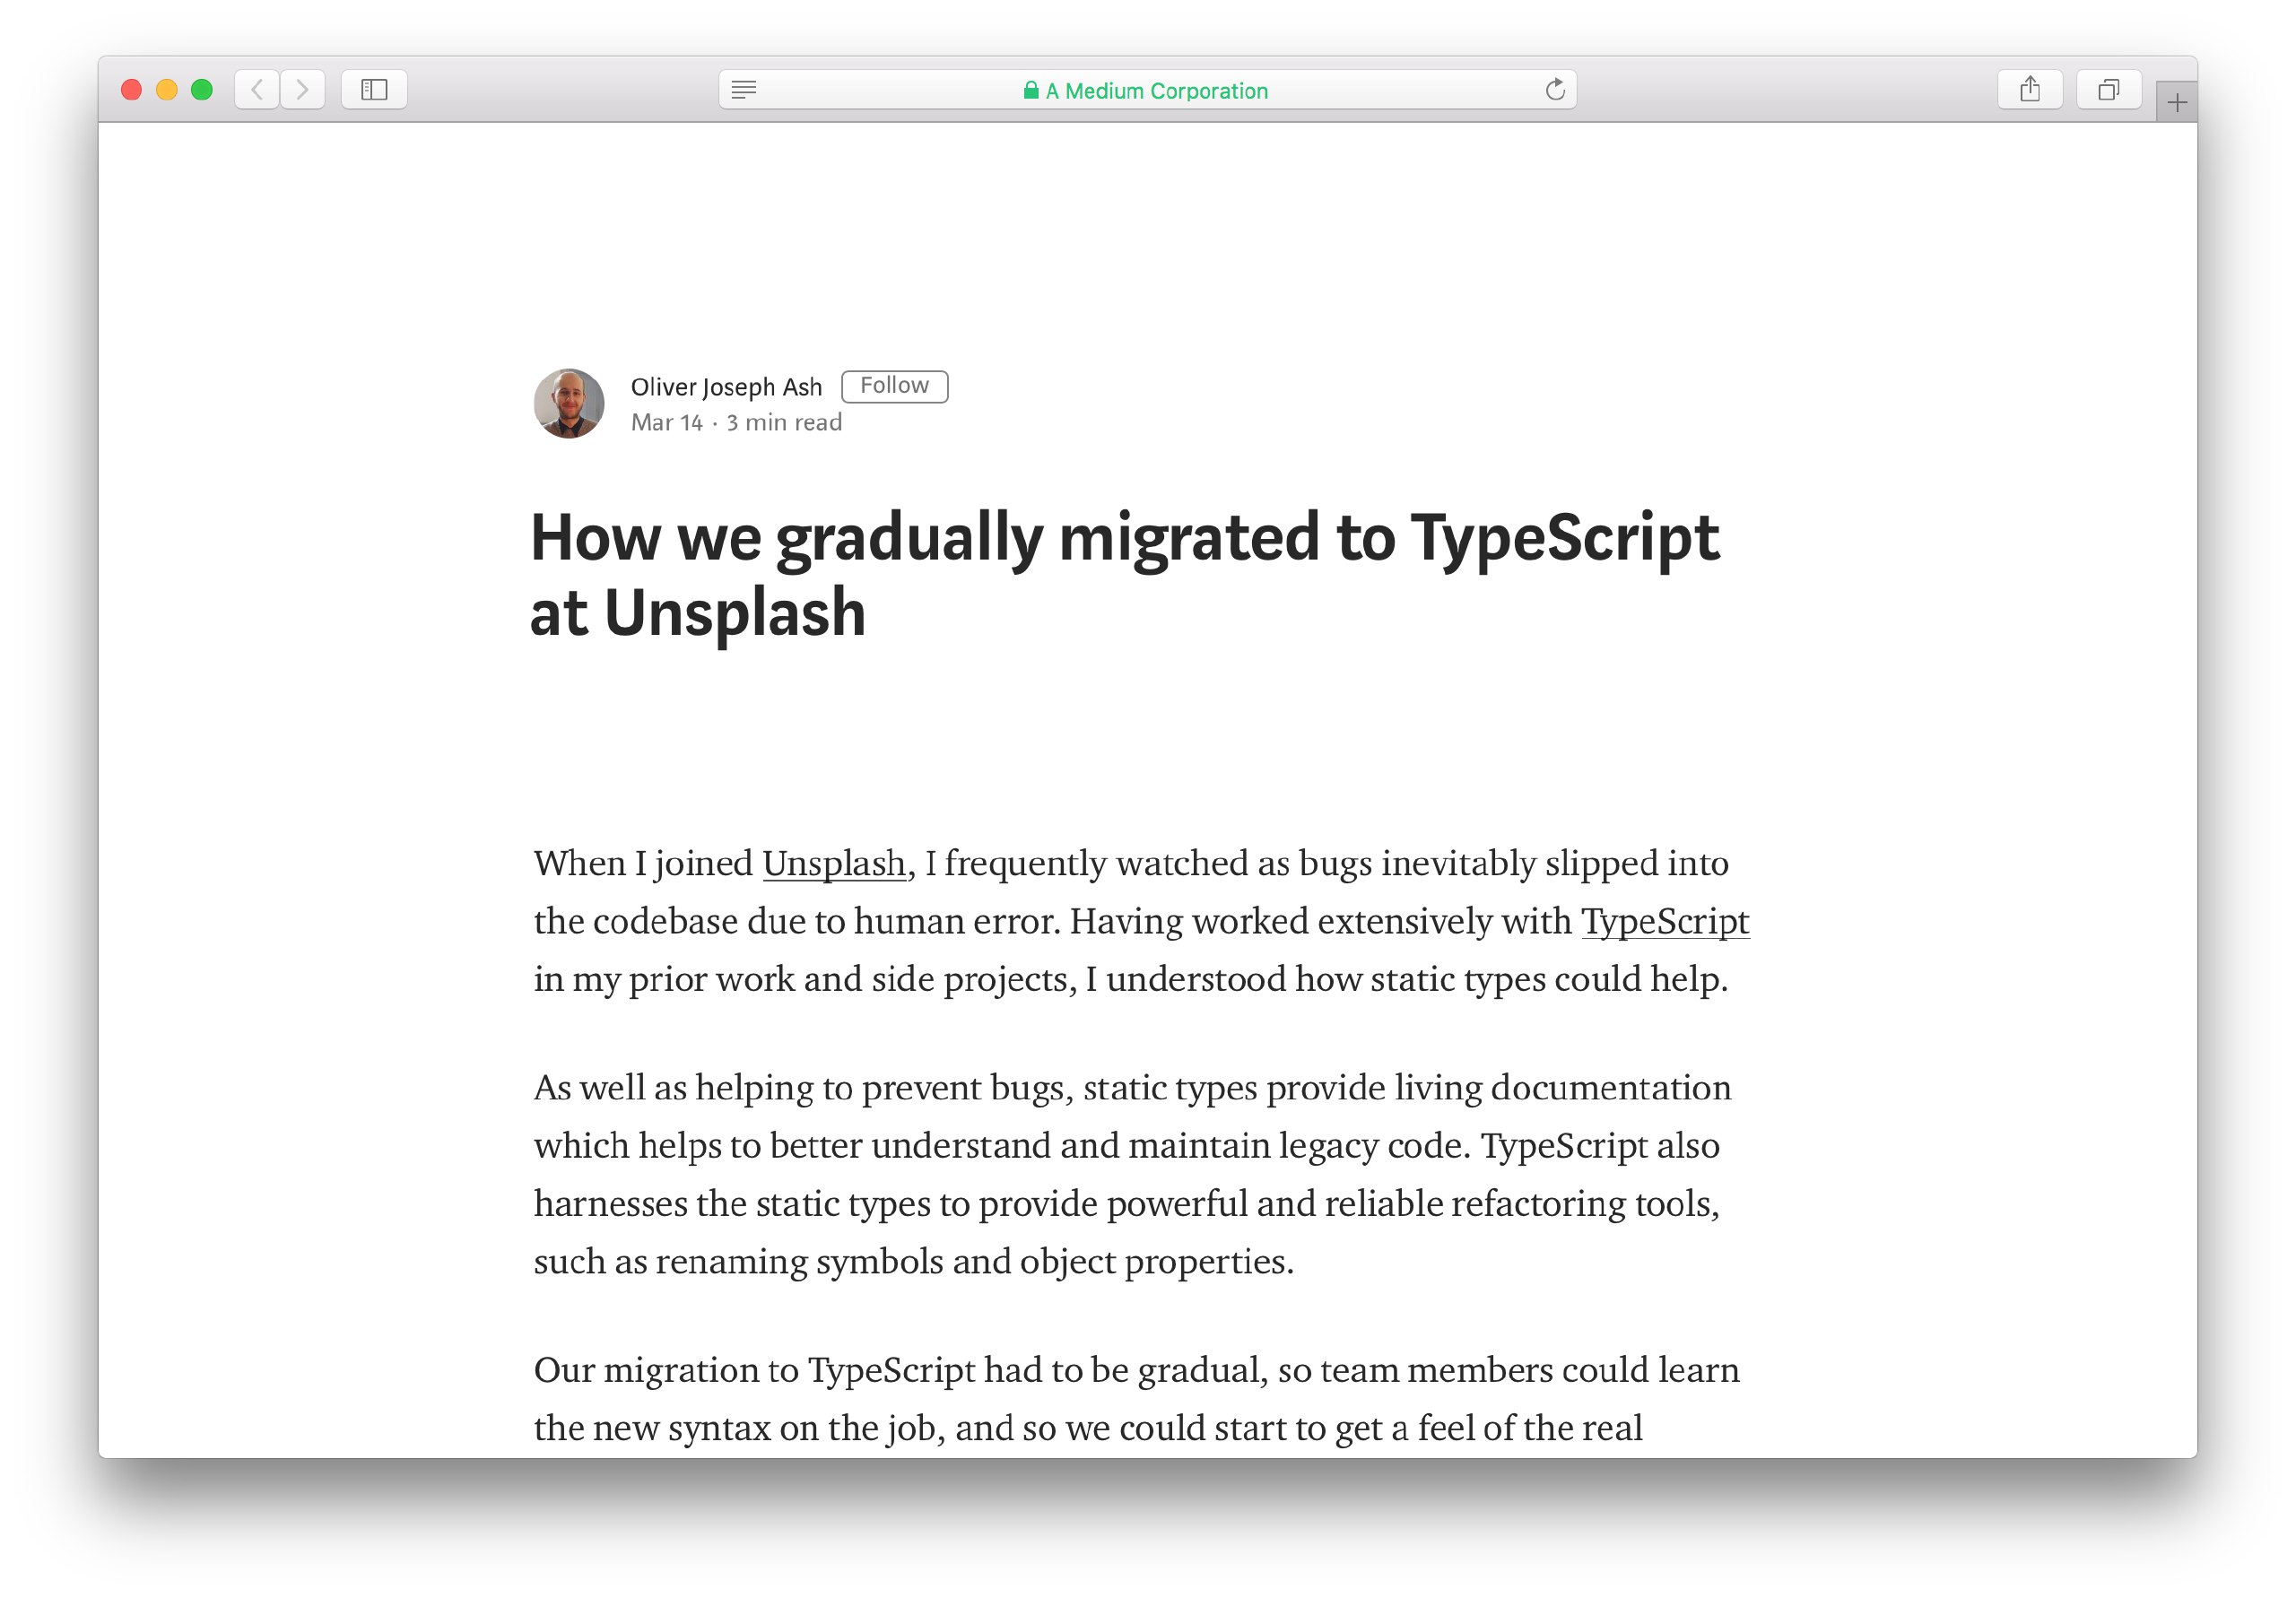
Task: Minimize the window with the yellow button
Action: pos(167,90)
